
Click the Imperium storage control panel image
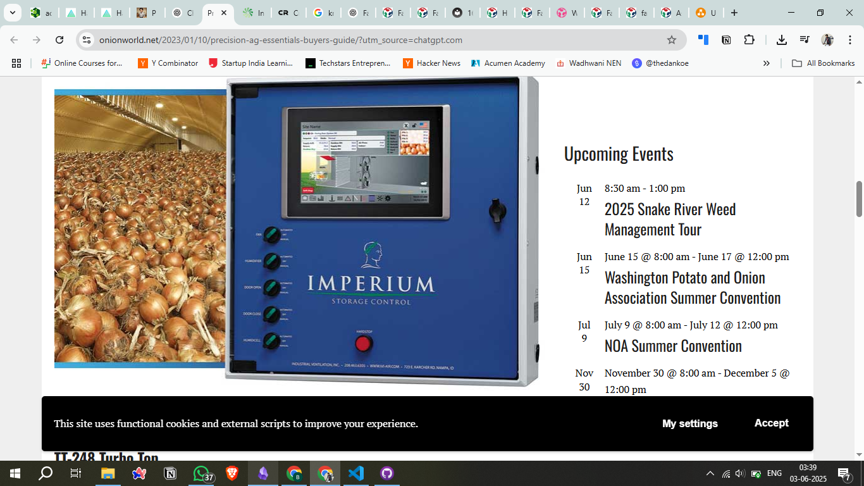(382, 232)
